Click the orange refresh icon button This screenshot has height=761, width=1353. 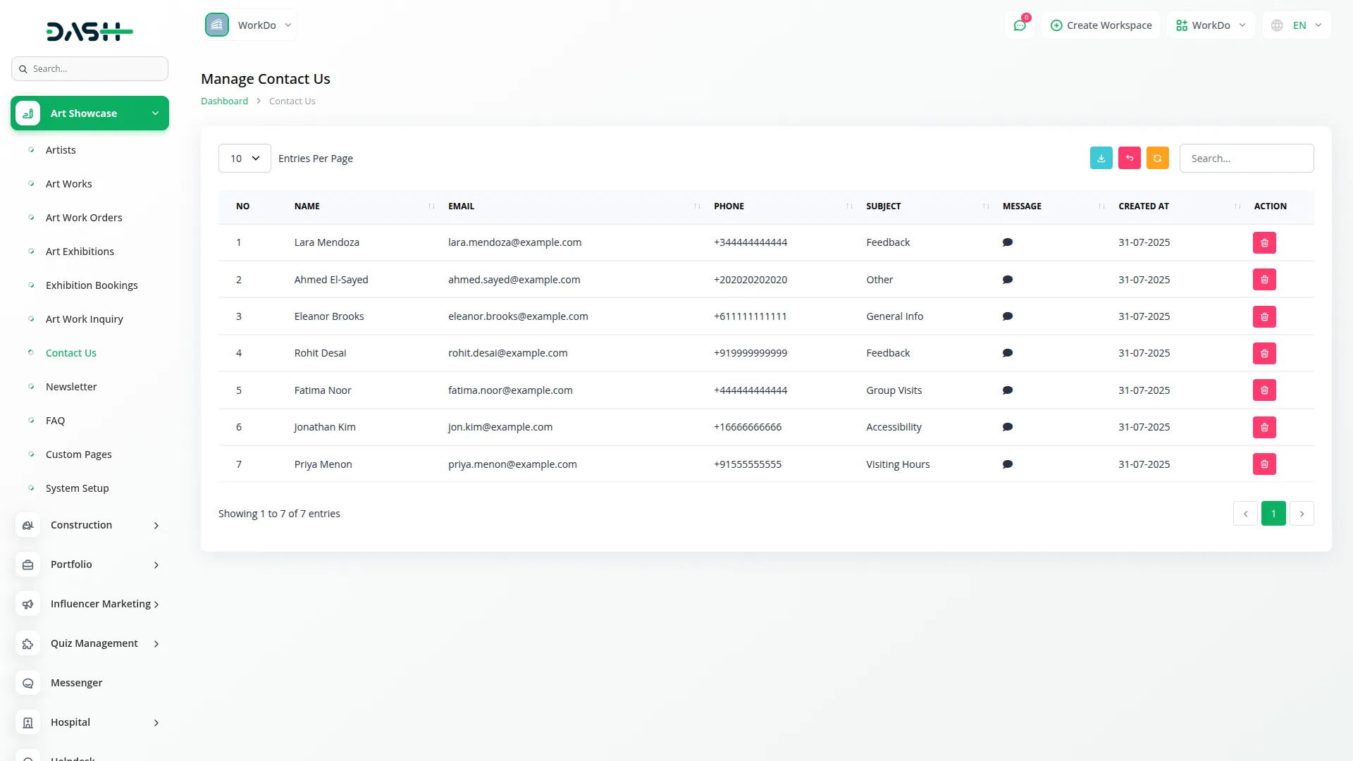click(x=1157, y=159)
